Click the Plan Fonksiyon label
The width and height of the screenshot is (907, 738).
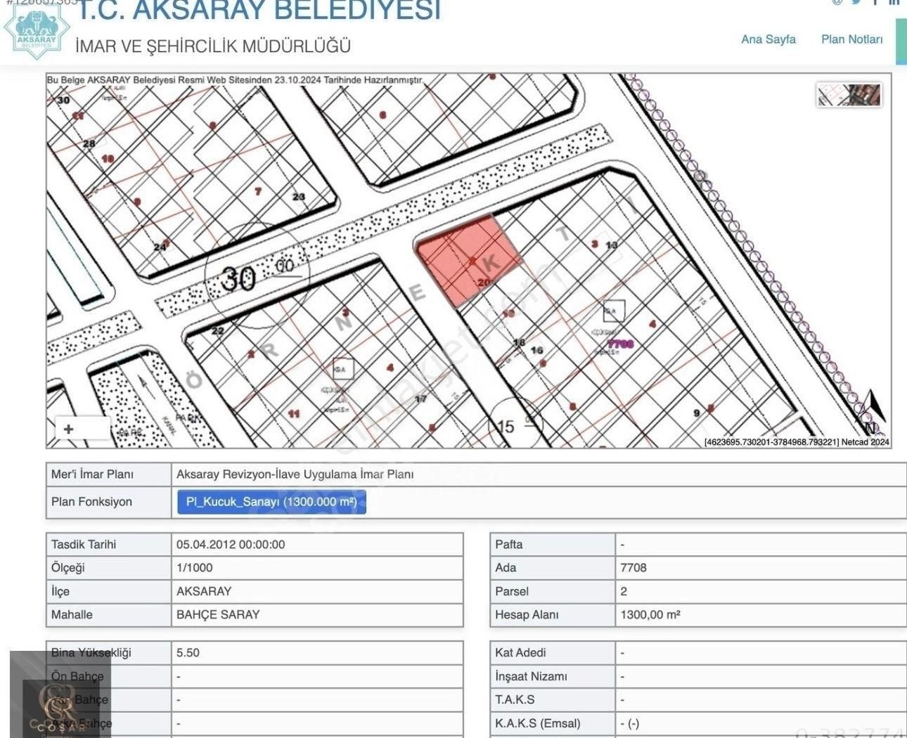tap(91, 502)
